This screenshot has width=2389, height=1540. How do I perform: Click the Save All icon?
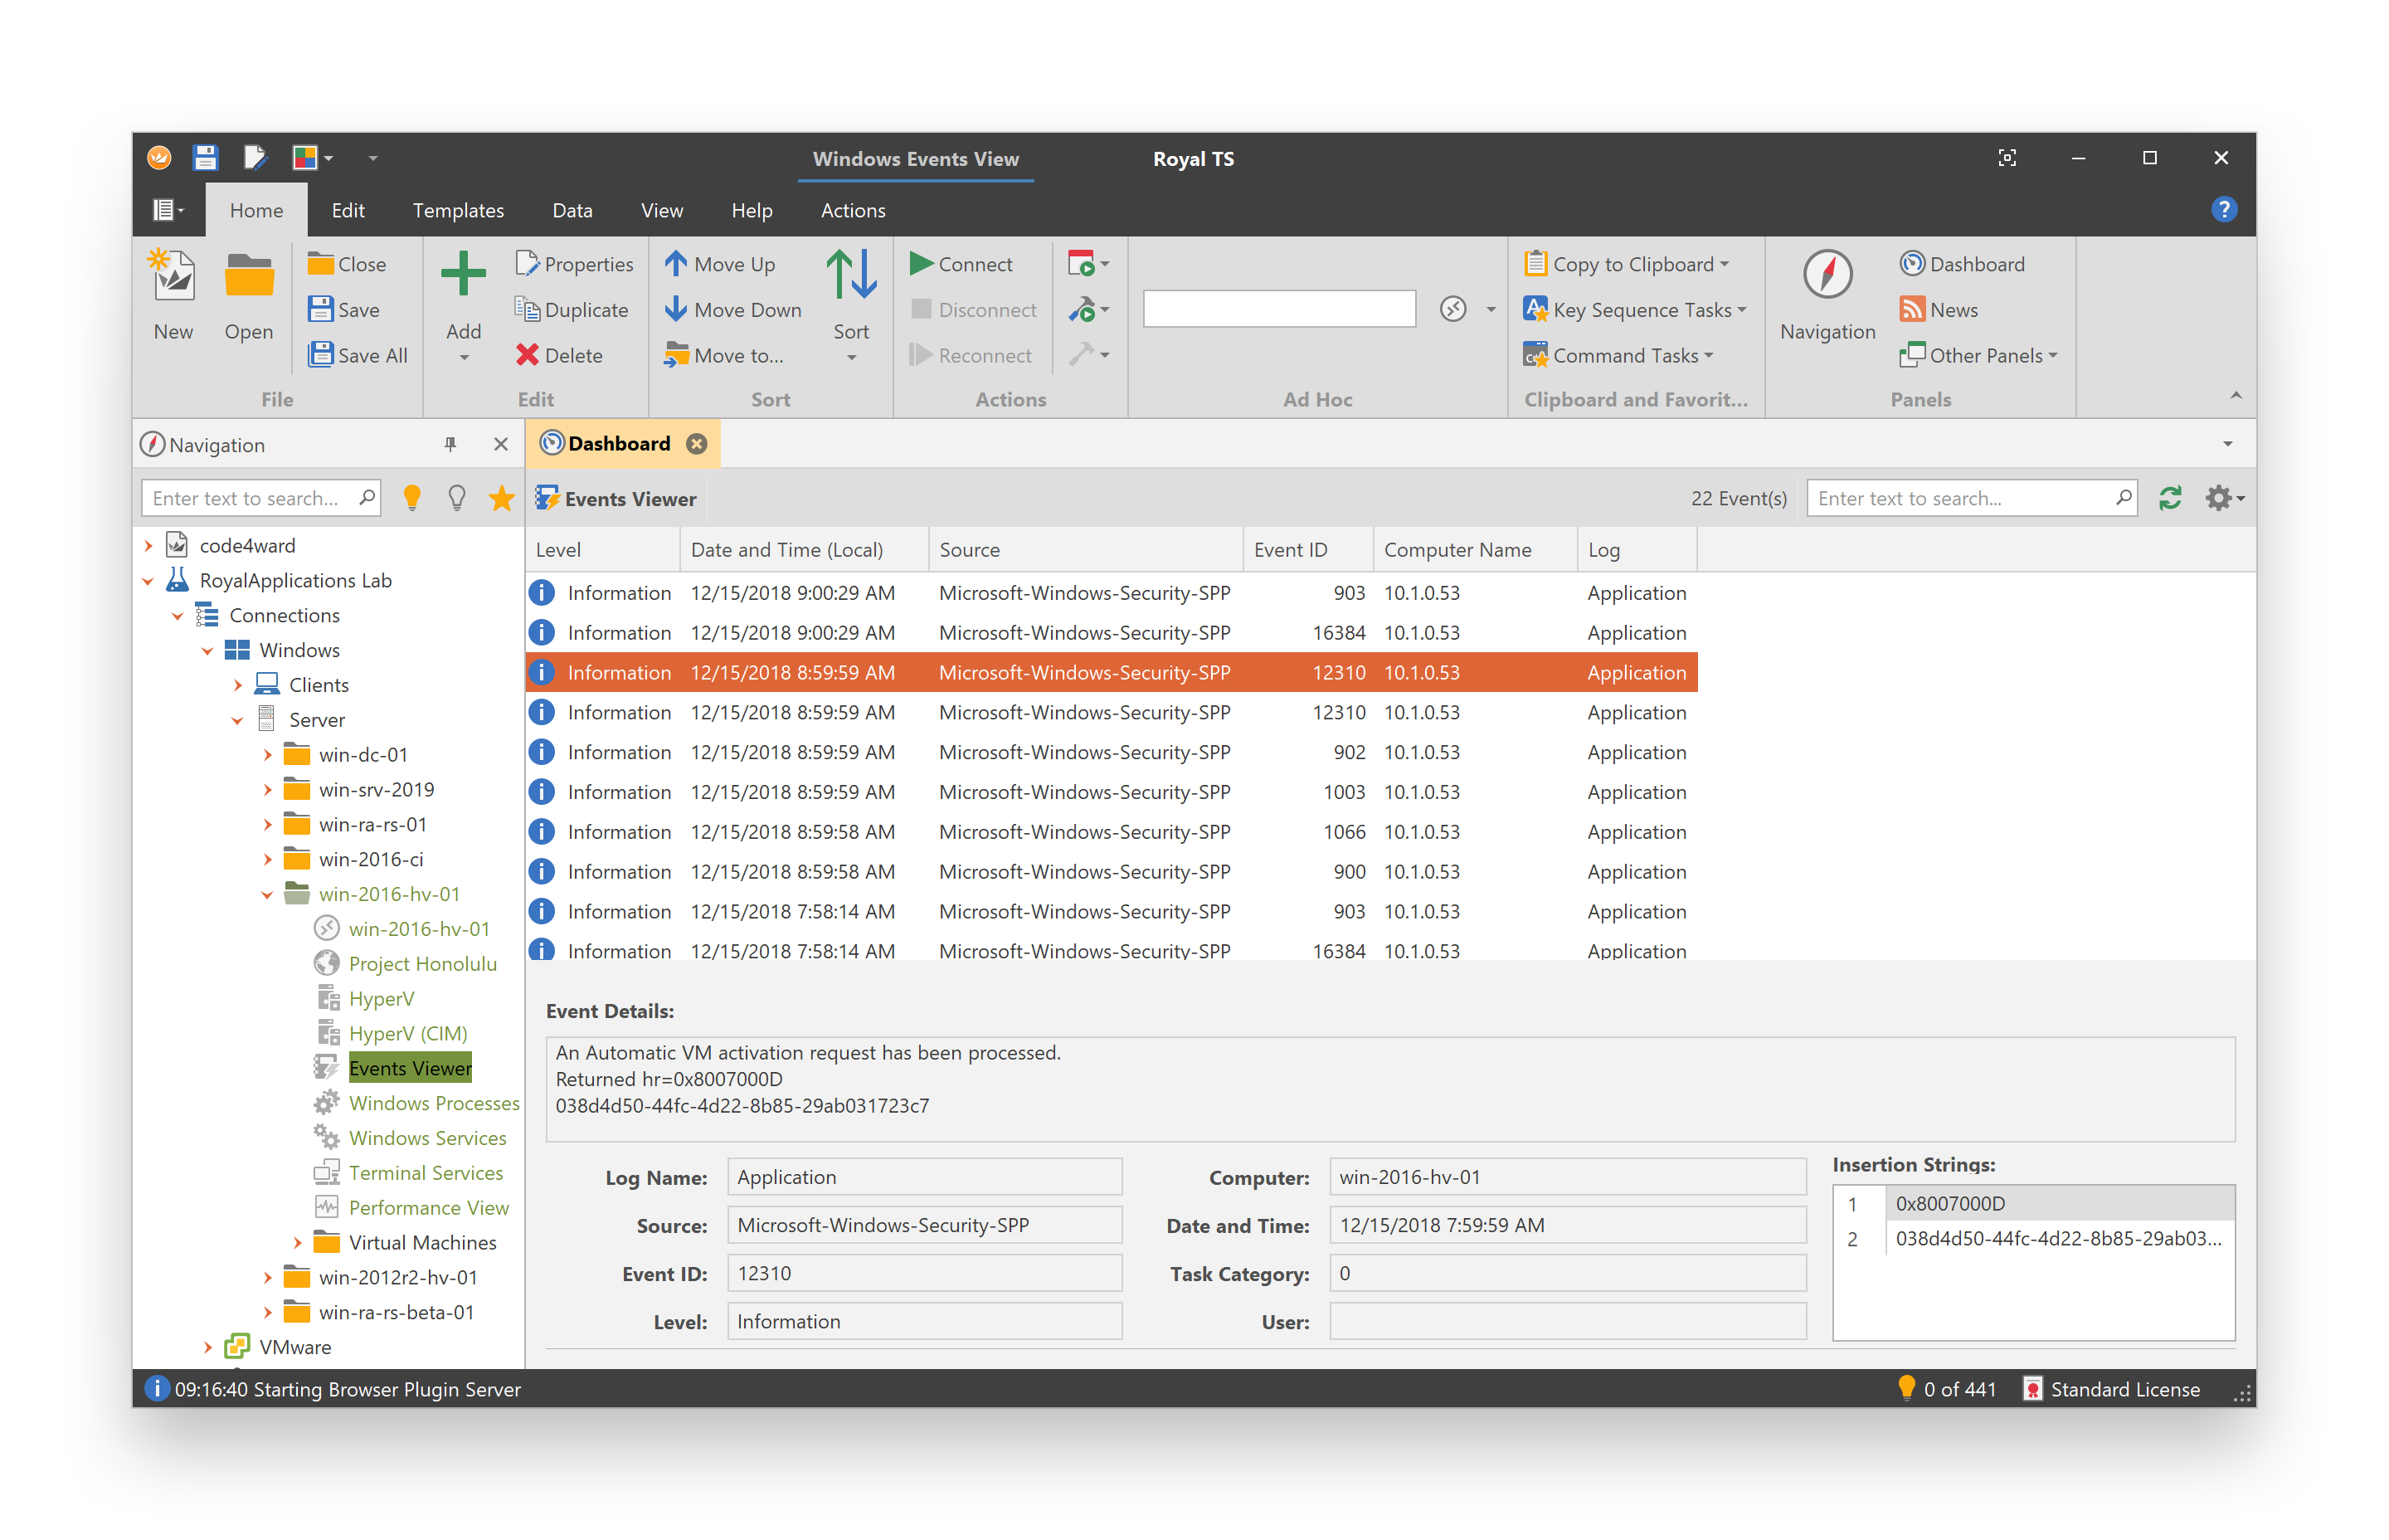click(x=320, y=355)
